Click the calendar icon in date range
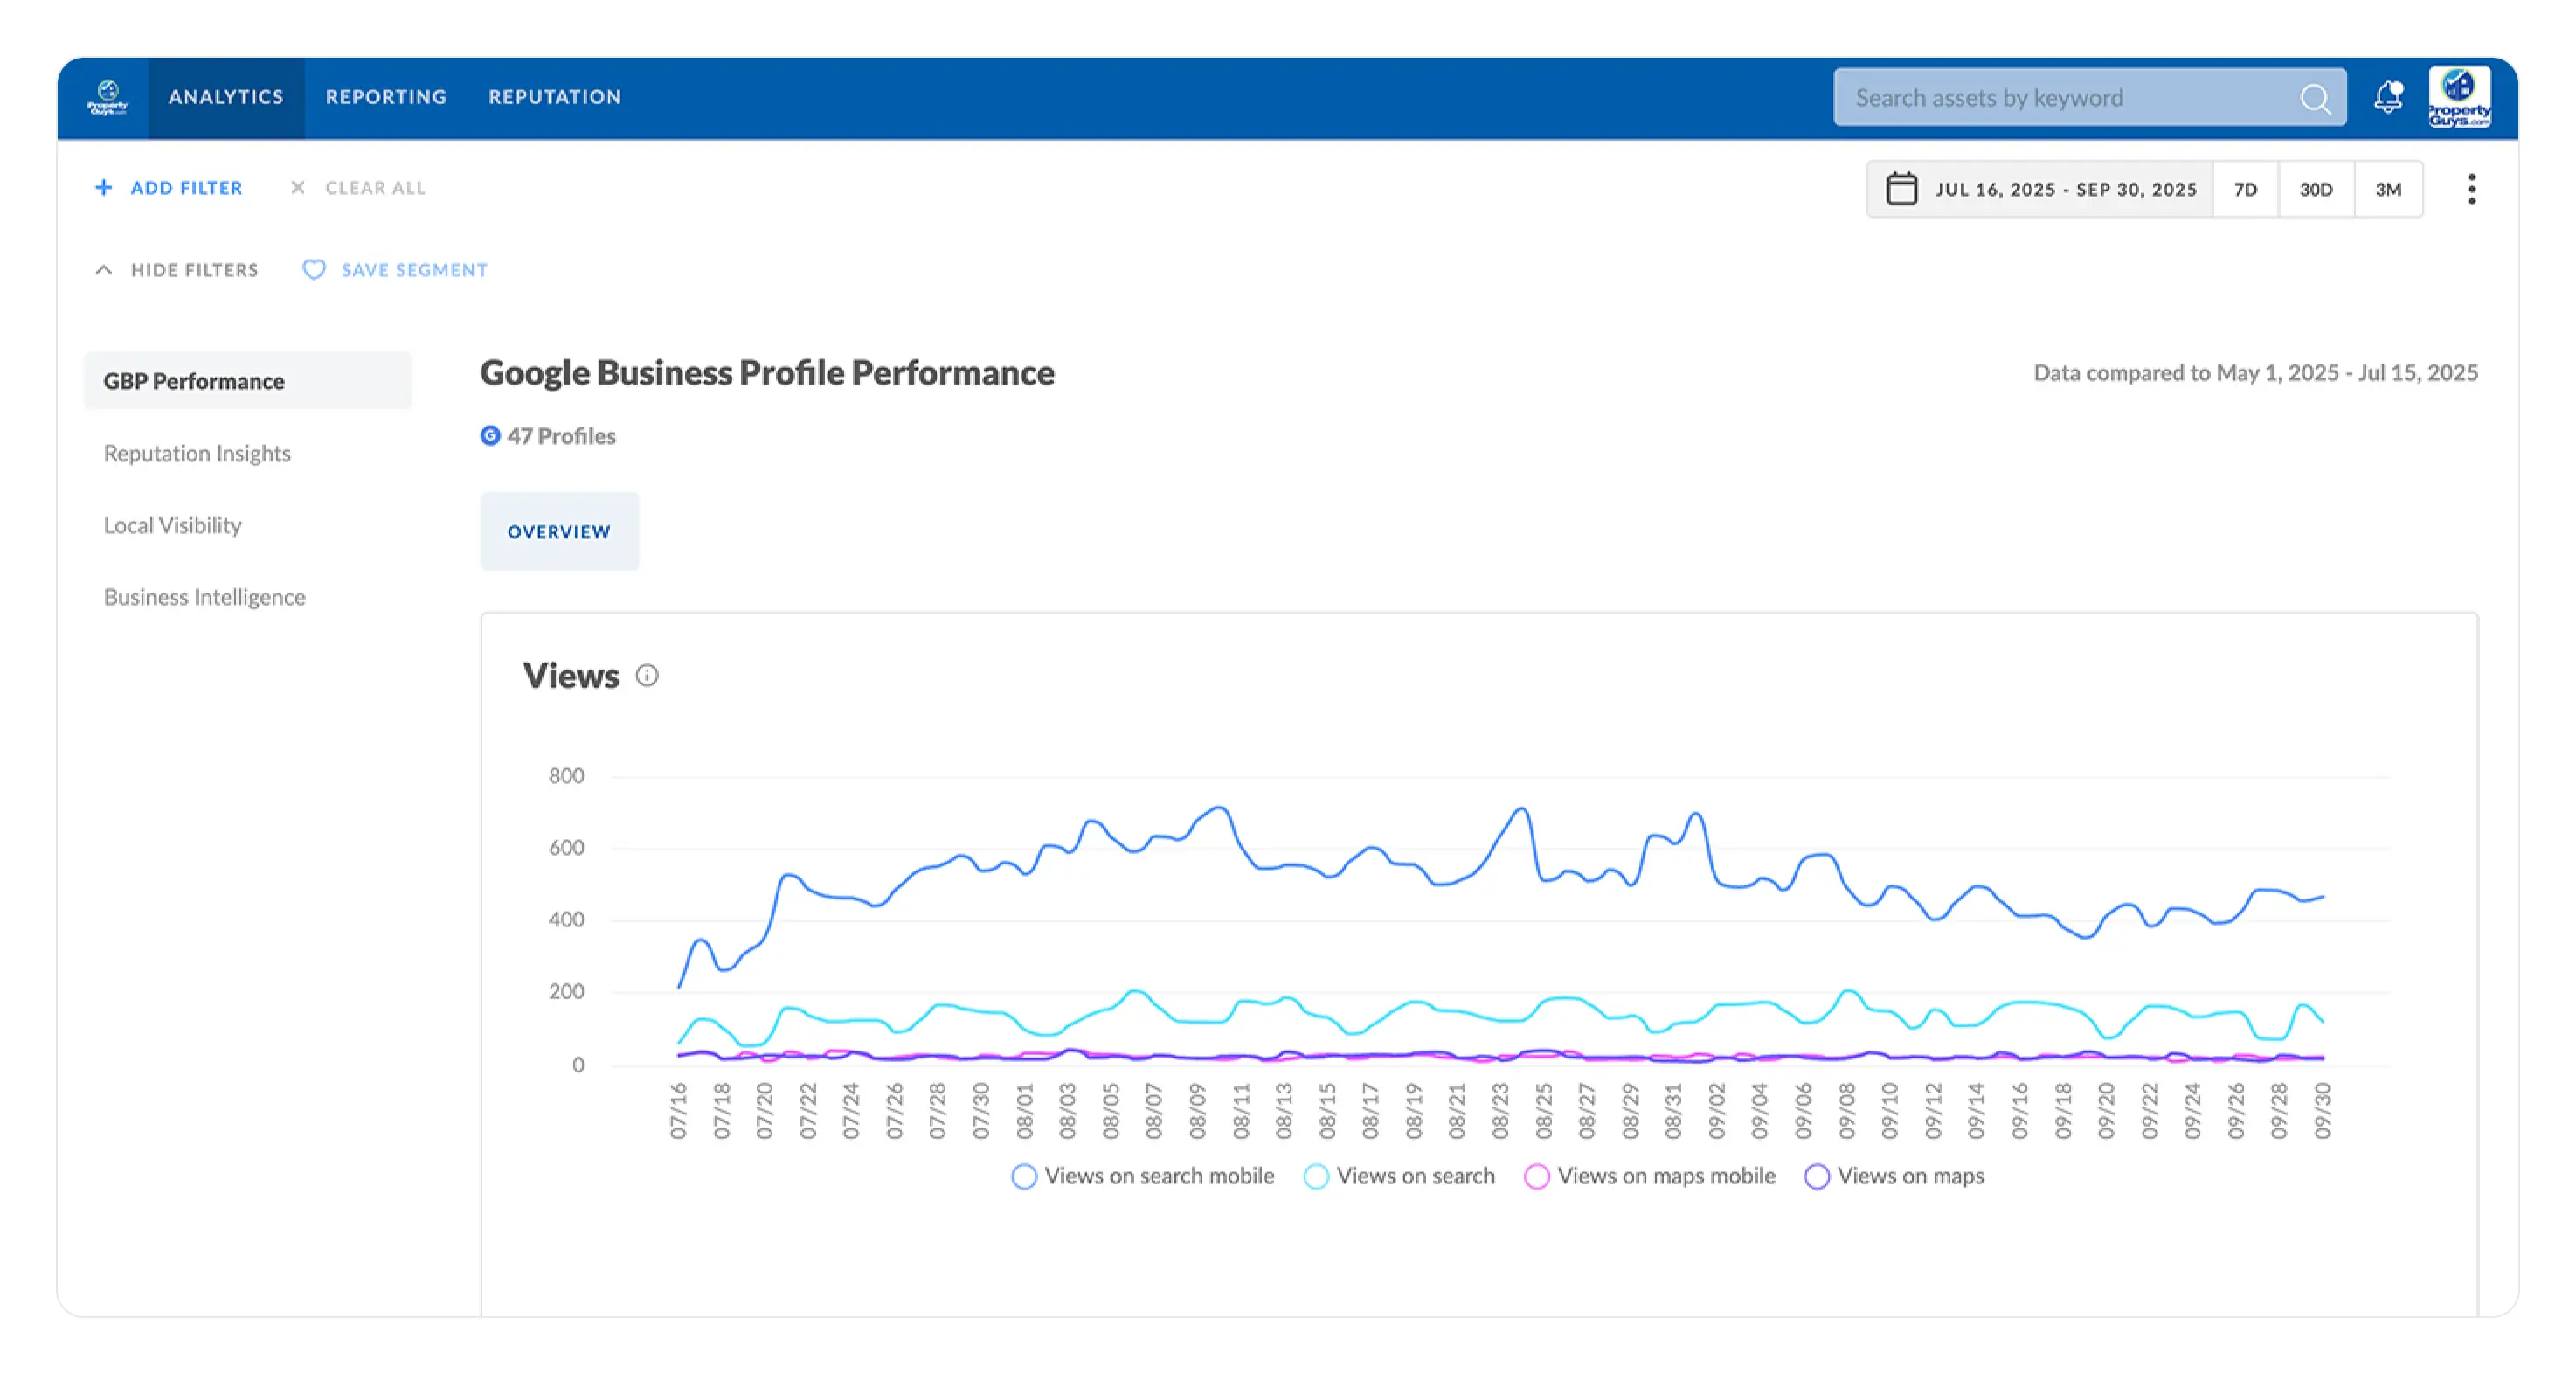Screen dimensions: 2576x1374 pyautogui.click(x=1901, y=189)
